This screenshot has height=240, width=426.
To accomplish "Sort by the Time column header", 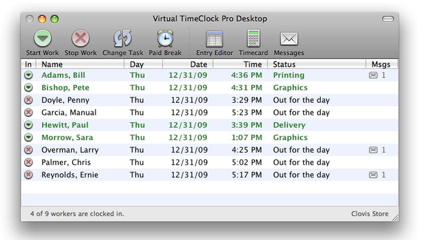I will pyautogui.click(x=240, y=64).
